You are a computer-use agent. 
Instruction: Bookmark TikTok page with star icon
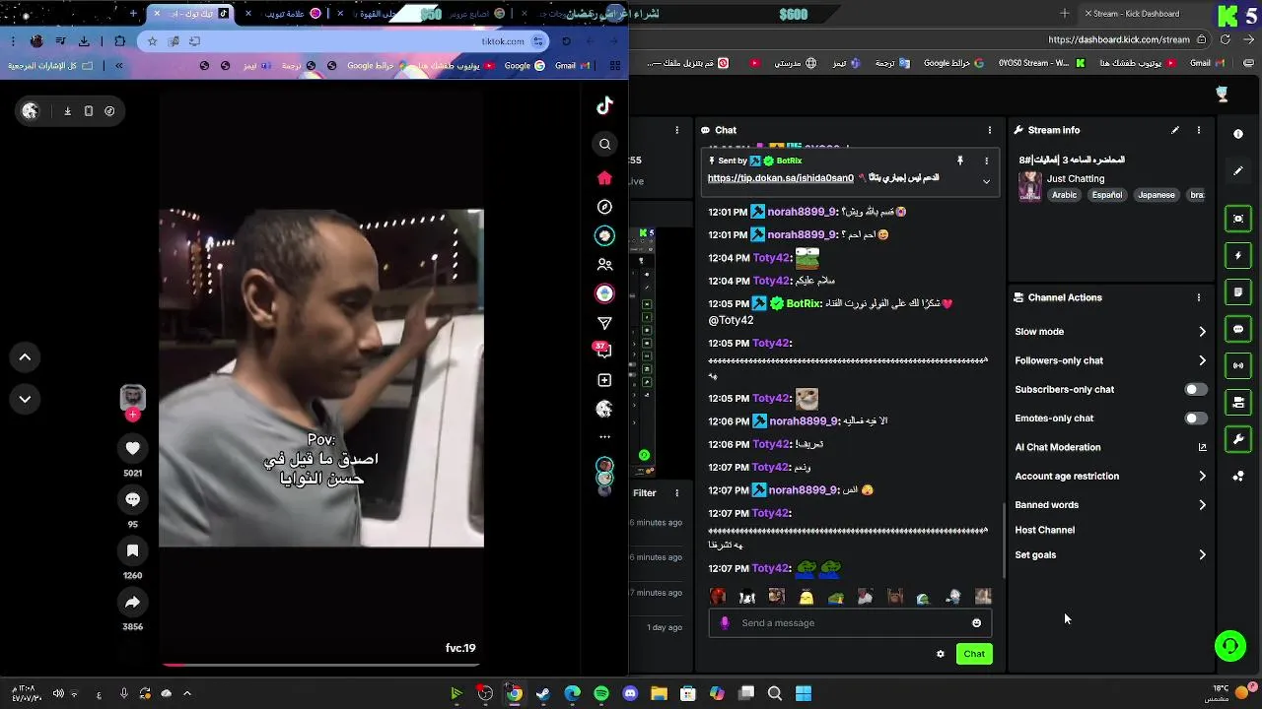click(152, 41)
